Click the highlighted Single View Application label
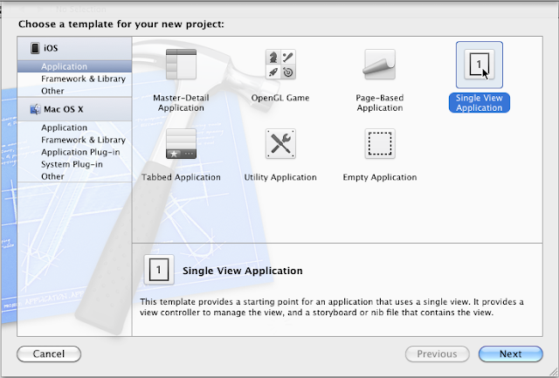559x378 pixels. point(480,103)
